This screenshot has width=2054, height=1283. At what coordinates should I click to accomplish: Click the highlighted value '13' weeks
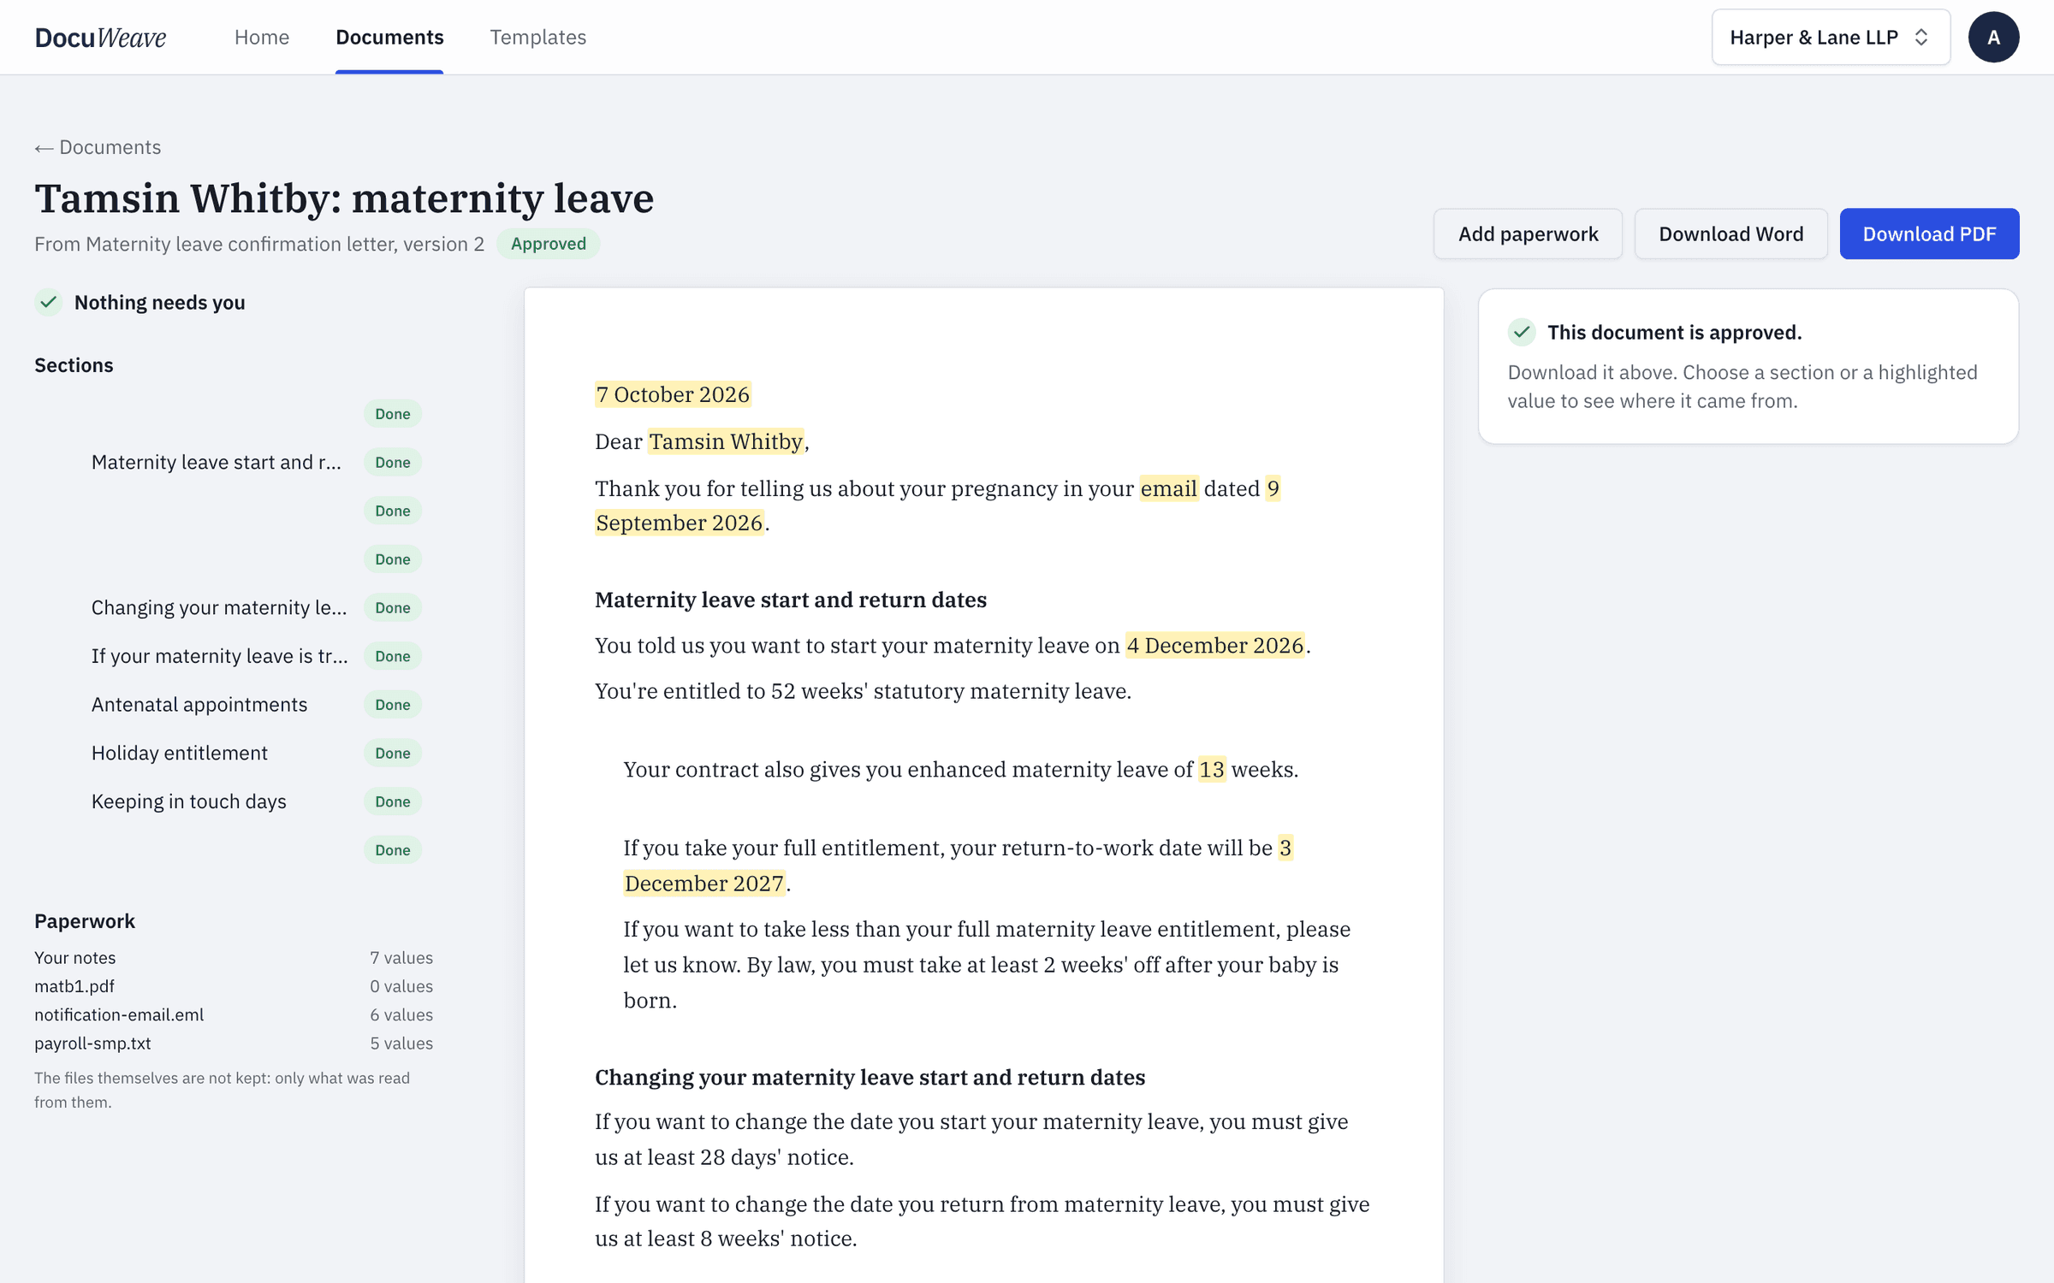(1212, 769)
